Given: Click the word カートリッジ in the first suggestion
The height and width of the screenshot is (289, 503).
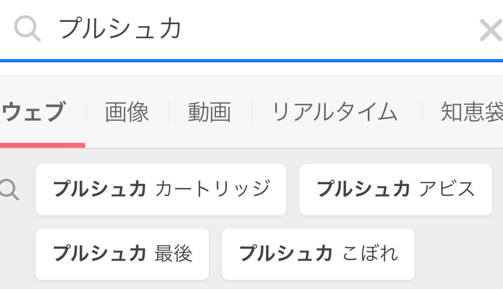Looking at the screenshot, I should pyautogui.click(x=212, y=190).
